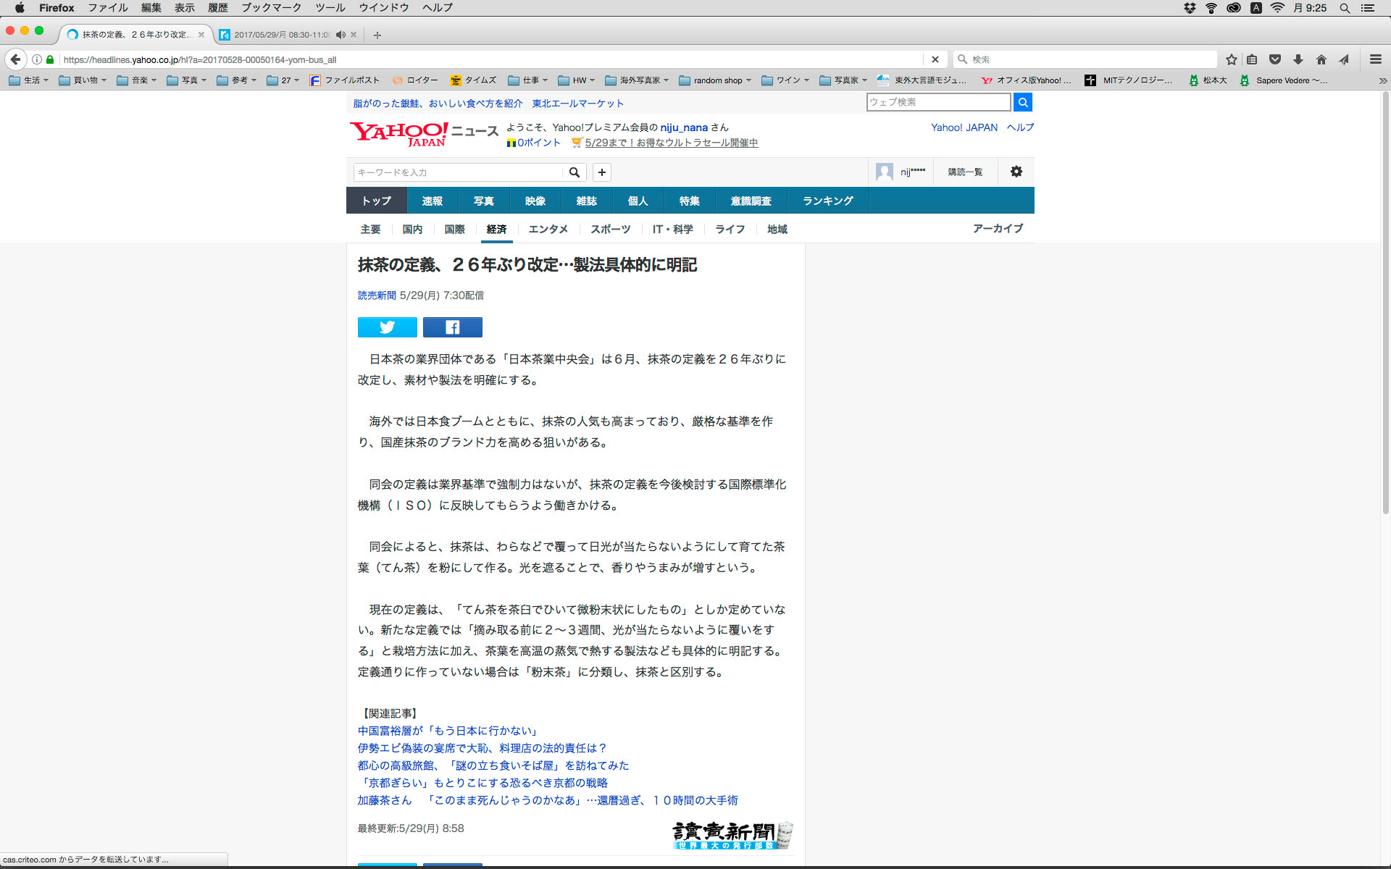Open the ブックマーク menu in menu bar
The width and height of the screenshot is (1391, 869).
pyautogui.click(x=271, y=8)
